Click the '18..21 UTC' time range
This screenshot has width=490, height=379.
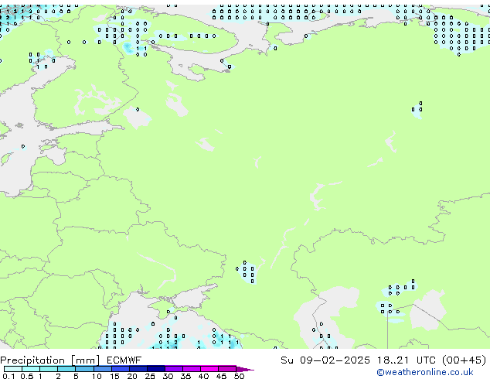(x=407, y=360)
